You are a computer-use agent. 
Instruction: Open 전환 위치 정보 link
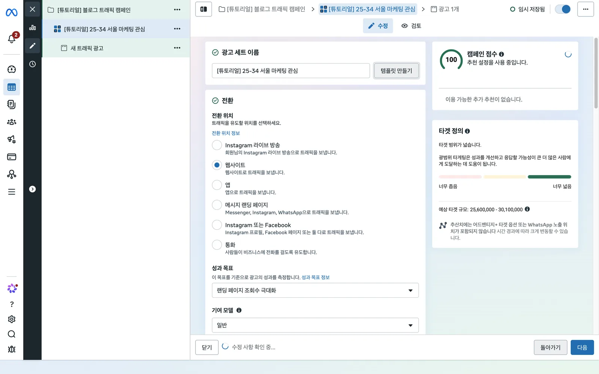point(226,133)
